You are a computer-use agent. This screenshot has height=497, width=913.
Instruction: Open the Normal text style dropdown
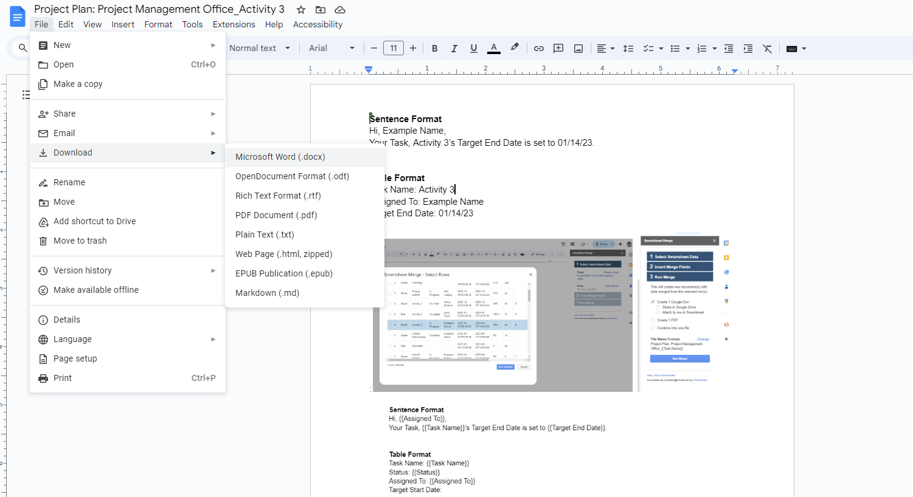pos(260,49)
